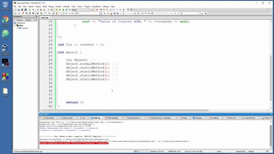Open the Plugins menu
This screenshot has width=274, height=154.
[x=87, y=6]
